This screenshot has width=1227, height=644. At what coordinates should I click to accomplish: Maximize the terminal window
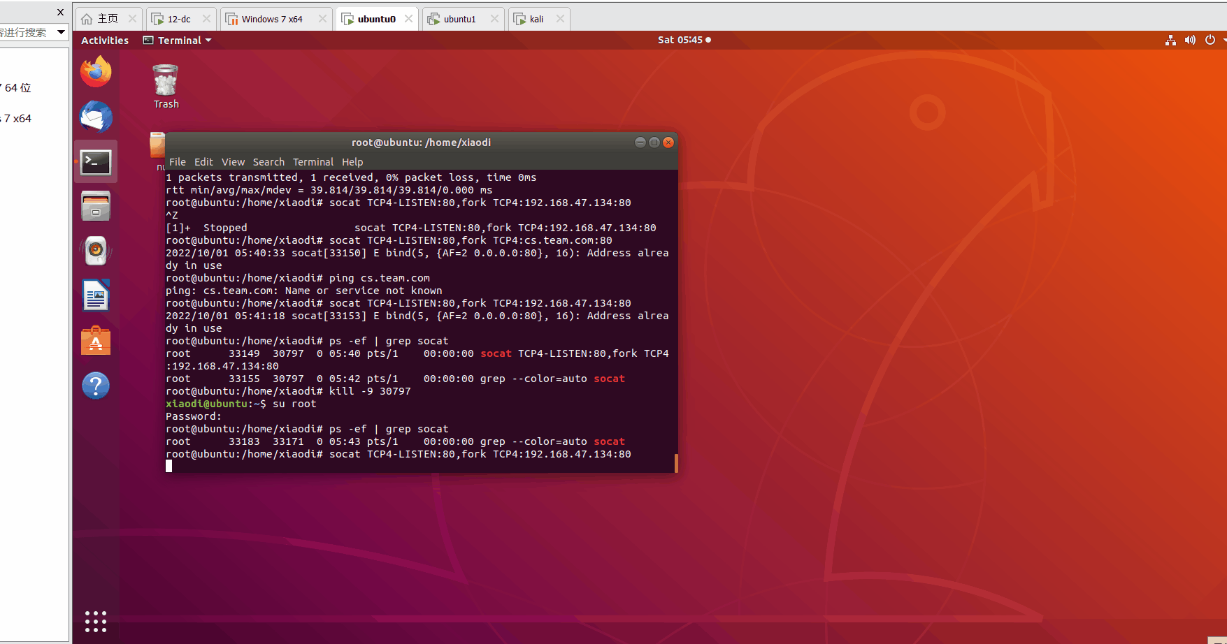654,142
